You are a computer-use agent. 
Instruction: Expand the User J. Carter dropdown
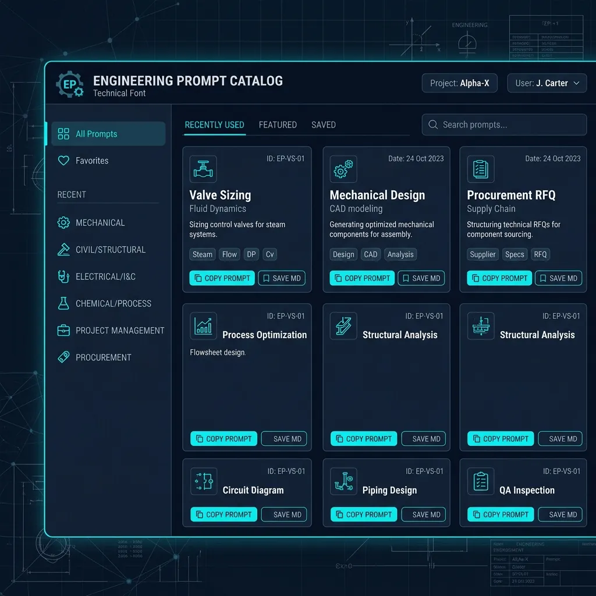pos(547,83)
